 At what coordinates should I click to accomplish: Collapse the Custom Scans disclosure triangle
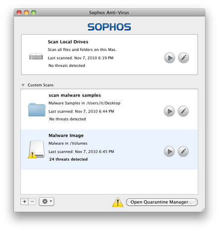coord(23,85)
